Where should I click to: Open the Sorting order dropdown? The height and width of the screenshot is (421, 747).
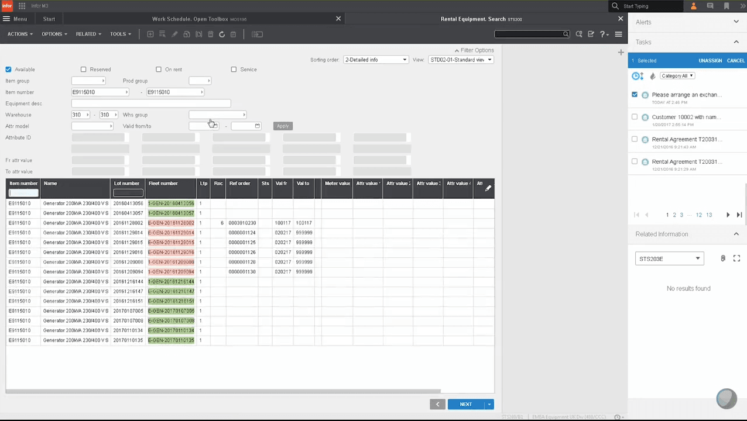(375, 60)
